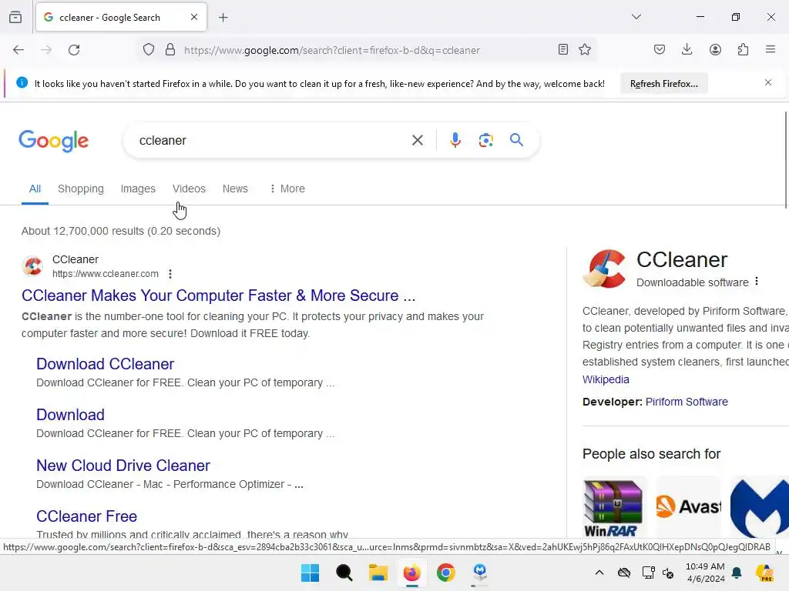Viewport: 789px width, 591px height.
Task: Go back to previous page
Action: (x=18, y=50)
